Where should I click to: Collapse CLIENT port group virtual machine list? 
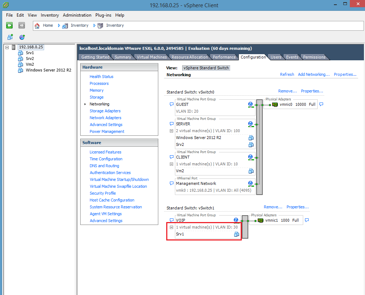click(172, 164)
